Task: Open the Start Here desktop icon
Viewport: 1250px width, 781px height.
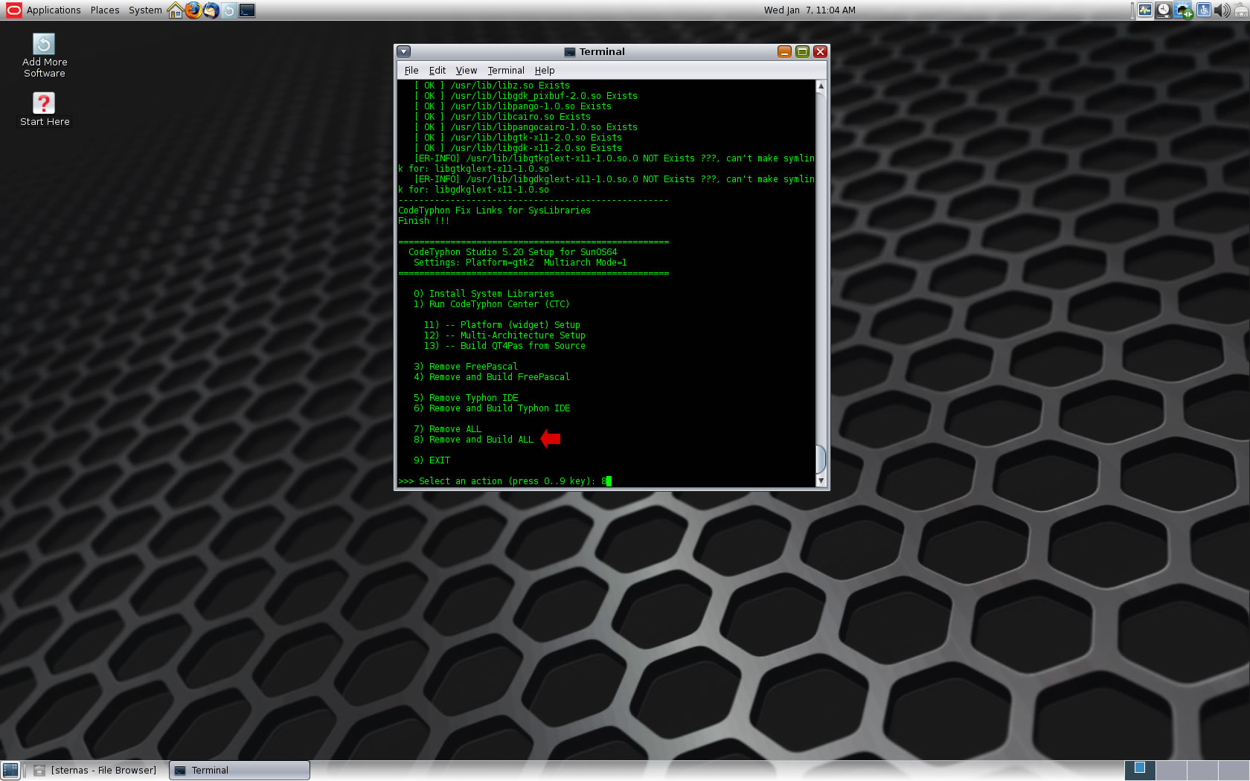Action: 45,109
